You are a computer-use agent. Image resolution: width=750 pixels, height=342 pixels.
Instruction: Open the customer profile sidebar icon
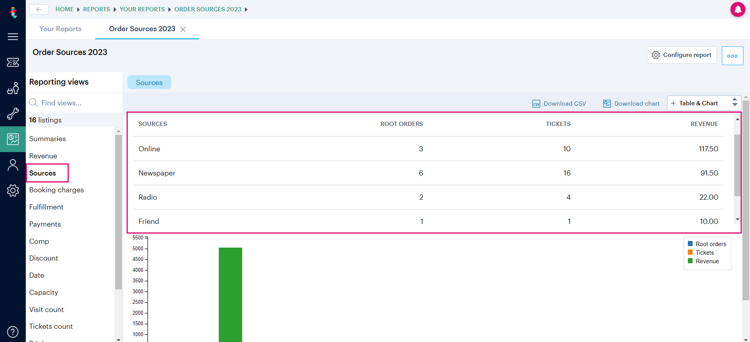point(13,165)
